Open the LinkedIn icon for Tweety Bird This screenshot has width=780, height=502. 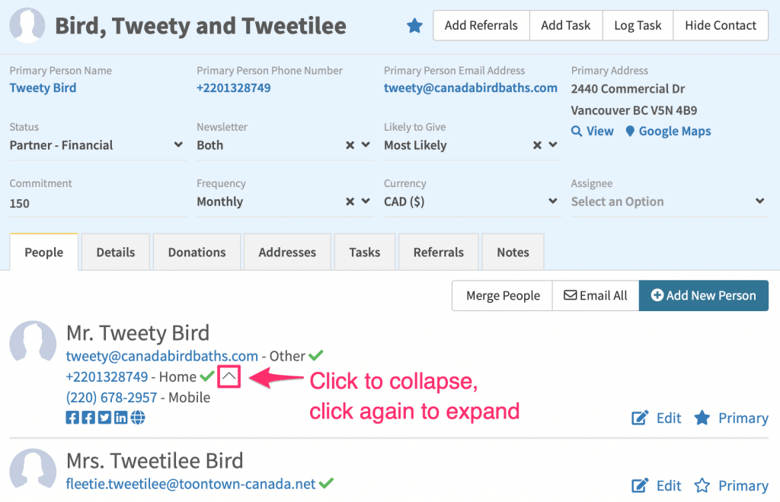[121, 418]
